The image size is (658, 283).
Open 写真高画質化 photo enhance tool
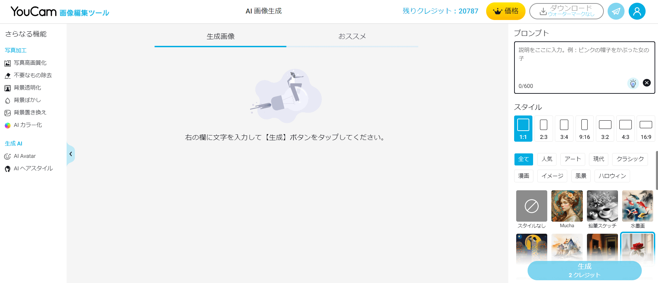coord(30,63)
